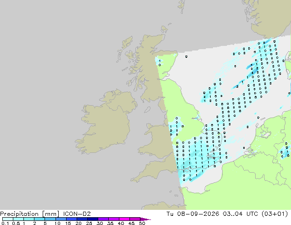Select the 40 mm magenta legend swatch
The width and height of the screenshot is (291, 225).
click(124, 219)
